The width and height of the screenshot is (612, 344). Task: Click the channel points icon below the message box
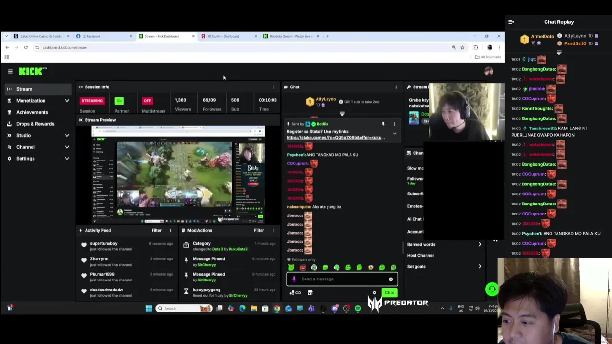pyautogui.click(x=295, y=293)
